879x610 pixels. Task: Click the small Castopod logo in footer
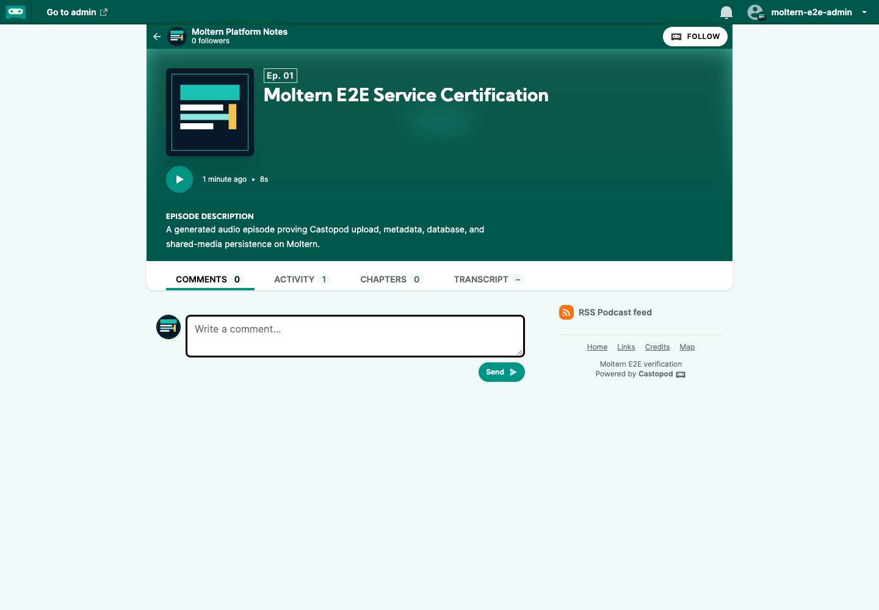681,375
